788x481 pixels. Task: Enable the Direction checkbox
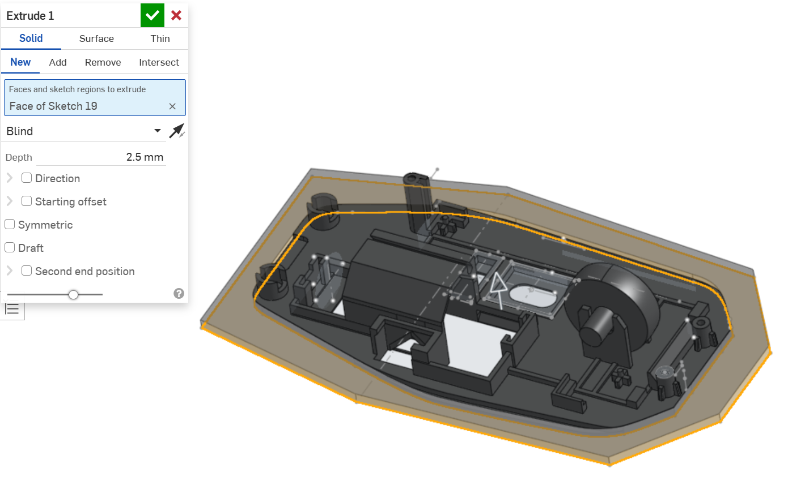click(x=27, y=178)
